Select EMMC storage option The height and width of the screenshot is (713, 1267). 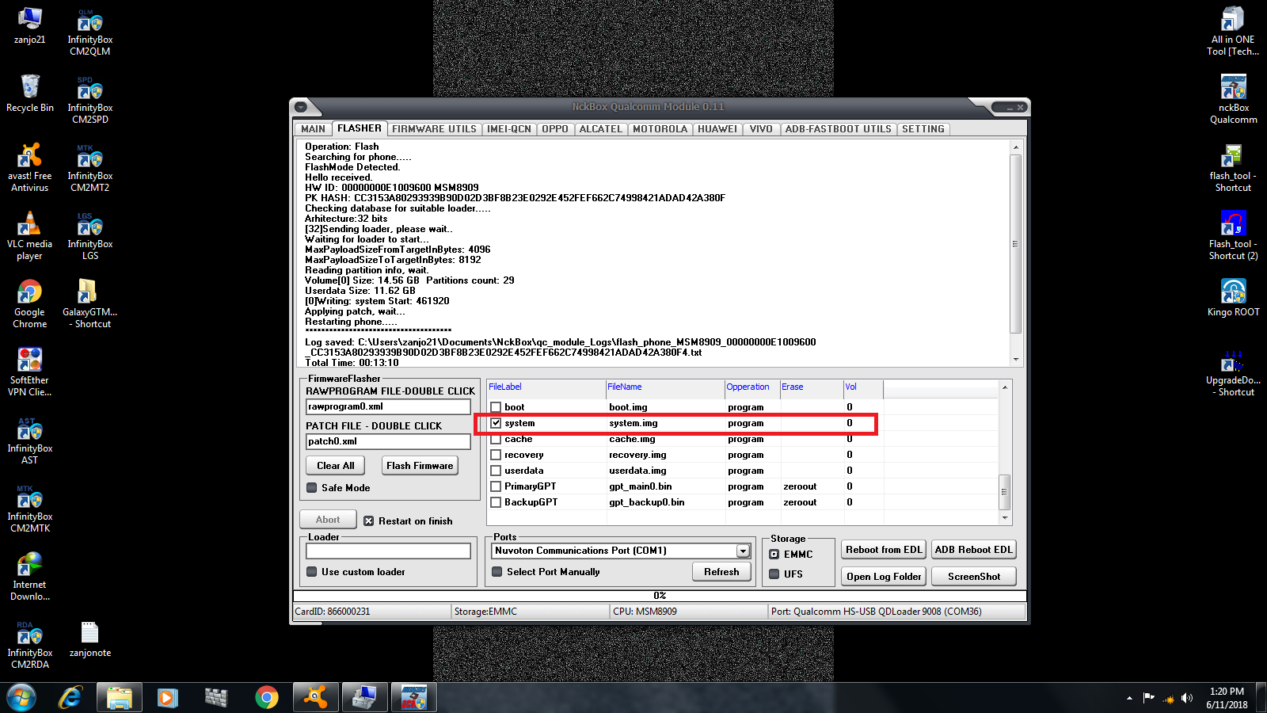pyautogui.click(x=774, y=555)
